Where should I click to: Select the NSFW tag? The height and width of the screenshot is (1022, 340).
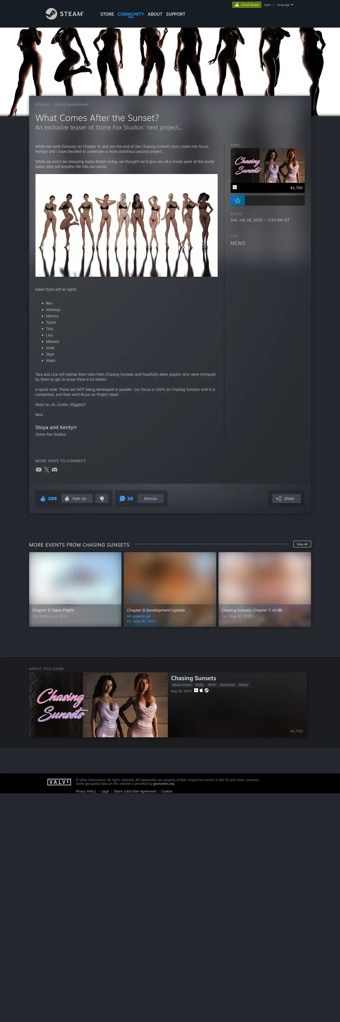click(x=212, y=685)
